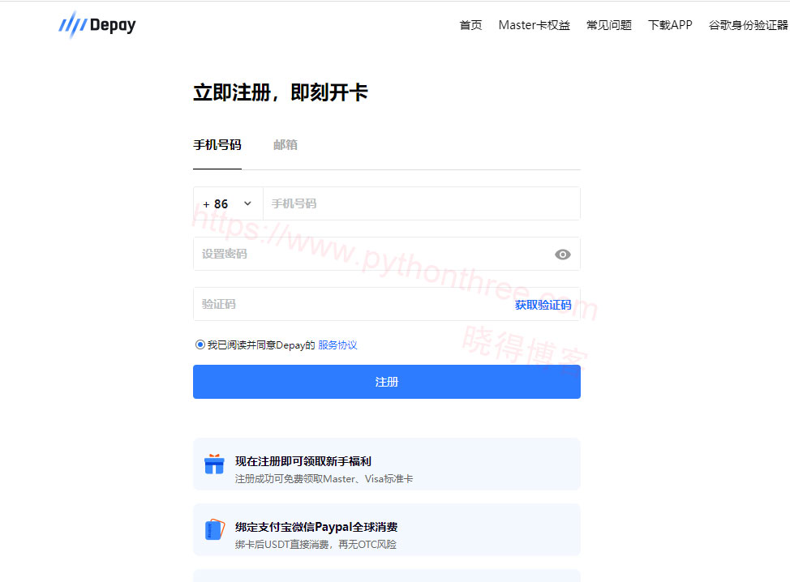Image resolution: width=790 pixels, height=582 pixels.
Task: Switch to the 邮箱 tab
Action: 286,145
